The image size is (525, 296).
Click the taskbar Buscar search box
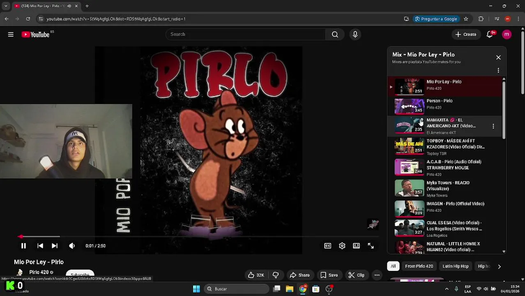pos(237,289)
